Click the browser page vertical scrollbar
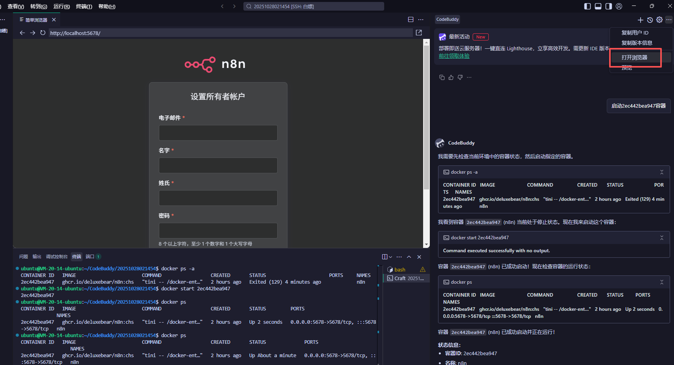The image size is (674, 365). click(x=426, y=117)
